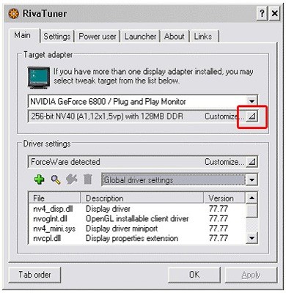Viewport: 286px width, 293px height.
Task: Open the Customize arrow beside ForceWare detected
Action: coord(252,162)
